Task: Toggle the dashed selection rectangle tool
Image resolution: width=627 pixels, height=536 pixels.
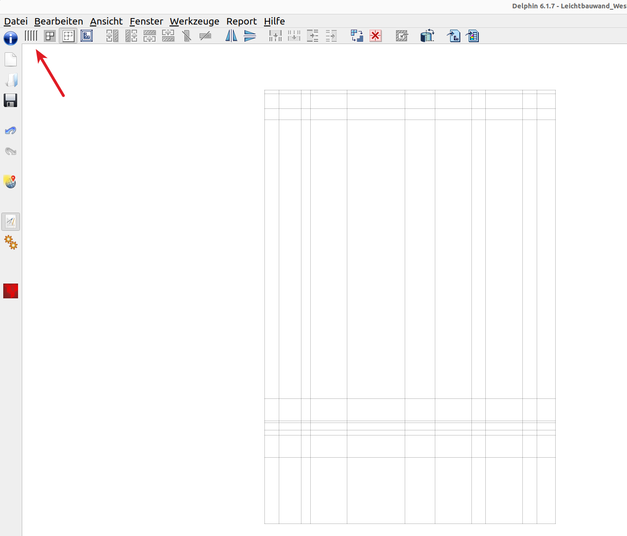Action: click(69, 36)
